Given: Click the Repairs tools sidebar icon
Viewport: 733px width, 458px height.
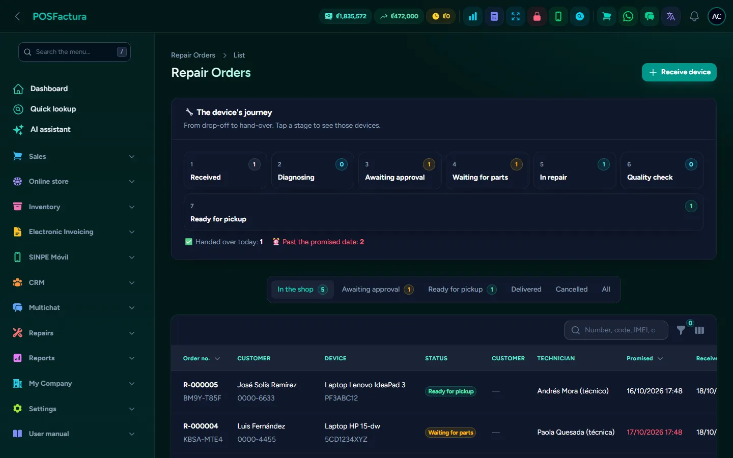Looking at the screenshot, I should [17, 333].
